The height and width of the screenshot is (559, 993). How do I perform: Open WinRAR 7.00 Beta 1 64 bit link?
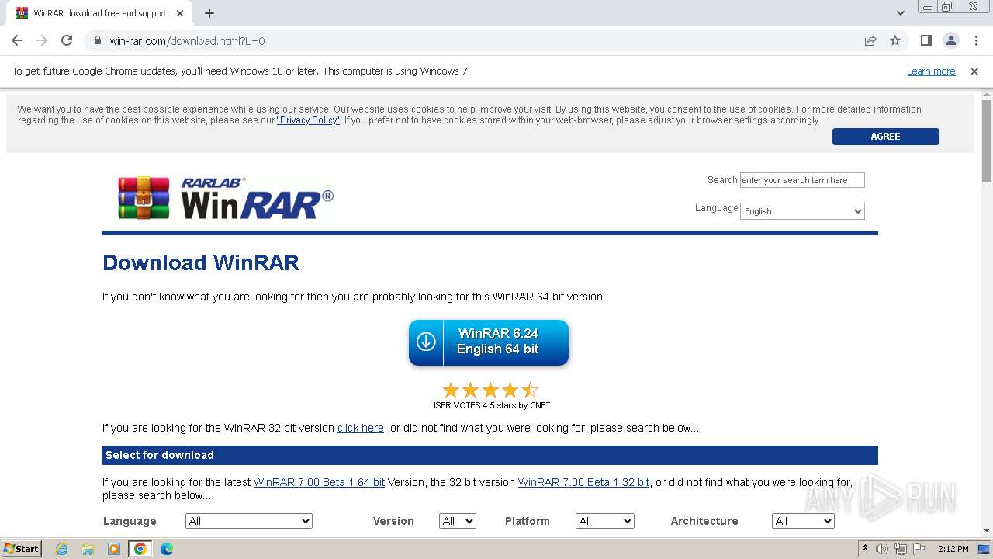(x=319, y=482)
